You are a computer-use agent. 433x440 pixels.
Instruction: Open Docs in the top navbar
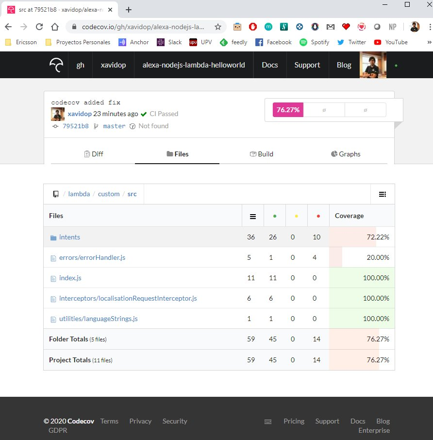[270, 65]
